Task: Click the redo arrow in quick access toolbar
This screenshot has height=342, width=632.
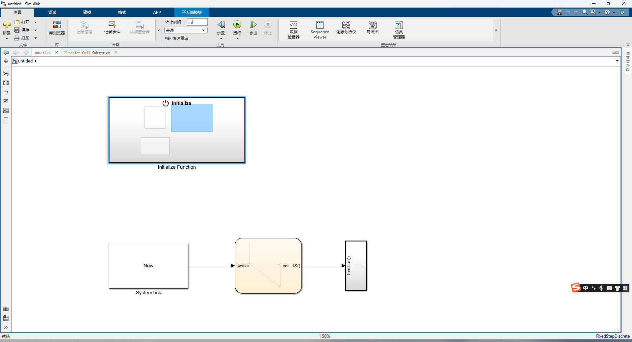Action: pyautogui.click(x=576, y=12)
